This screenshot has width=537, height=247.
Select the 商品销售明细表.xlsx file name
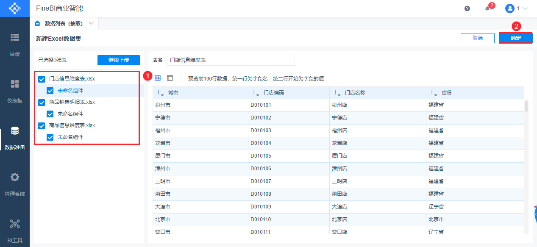(x=72, y=102)
